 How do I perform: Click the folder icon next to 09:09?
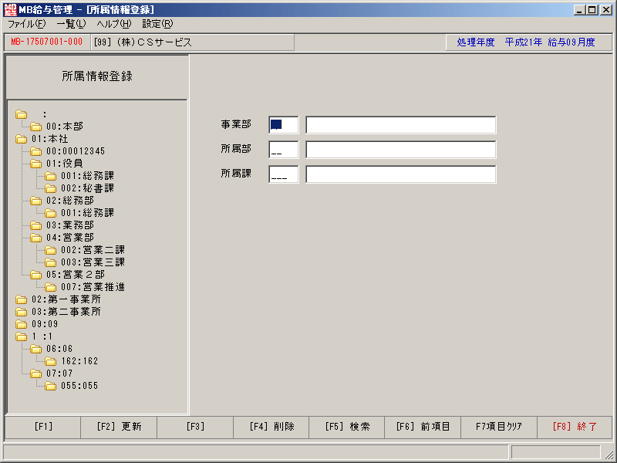(x=22, y=324)
